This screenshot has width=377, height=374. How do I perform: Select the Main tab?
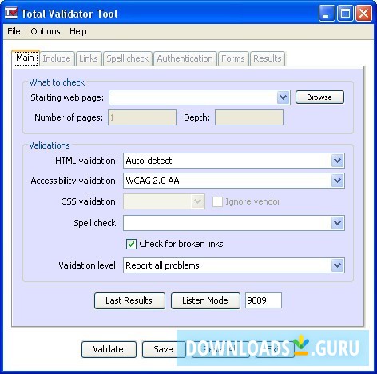26,58
